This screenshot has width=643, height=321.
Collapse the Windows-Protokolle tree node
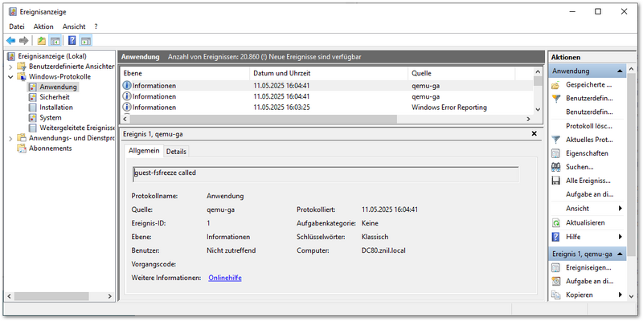(x=10, y=76)
